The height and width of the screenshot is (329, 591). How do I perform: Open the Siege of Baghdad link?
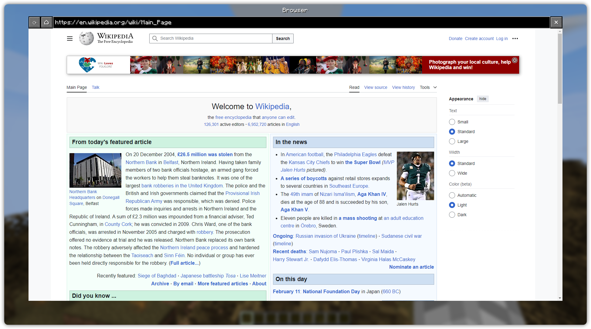point(157,276)
